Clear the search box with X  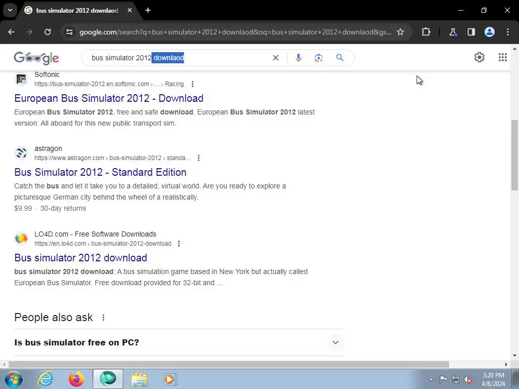tap(276, 58)
